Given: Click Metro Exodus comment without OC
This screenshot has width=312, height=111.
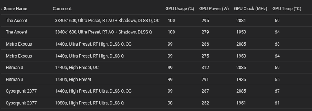Looking at the screenshot, I should tap(89, 56).
